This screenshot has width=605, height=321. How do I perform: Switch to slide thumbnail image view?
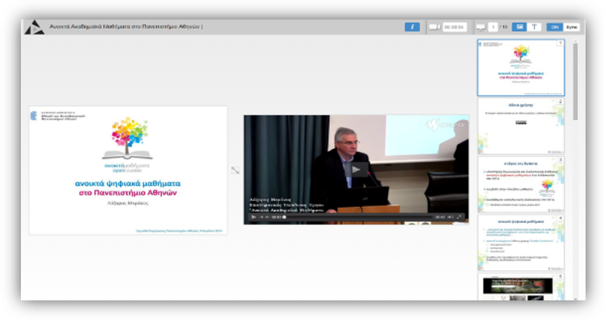pyautogui.click(x=521, y=27)
